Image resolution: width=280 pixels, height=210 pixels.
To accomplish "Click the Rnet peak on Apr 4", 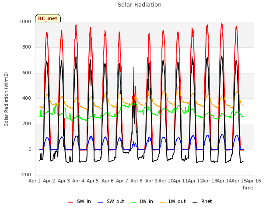I will pos(76,57).
